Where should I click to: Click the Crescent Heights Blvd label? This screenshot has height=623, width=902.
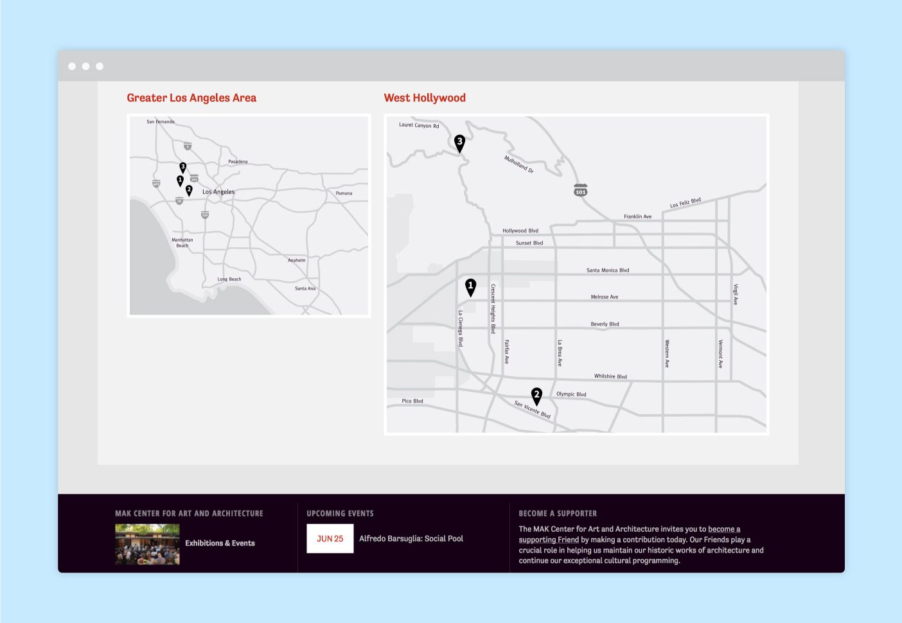click(493, 309)
